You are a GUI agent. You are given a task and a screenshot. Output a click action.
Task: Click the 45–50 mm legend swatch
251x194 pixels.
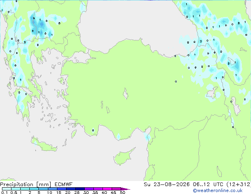coord(116,189)
